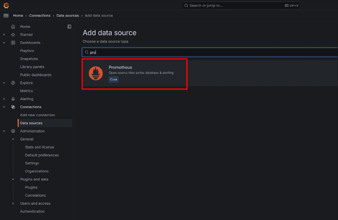Image resolution: width=338 pixels, height=220 pixels.
Task: Expand the Starred section chevron
Action: [x=4, y=35]
